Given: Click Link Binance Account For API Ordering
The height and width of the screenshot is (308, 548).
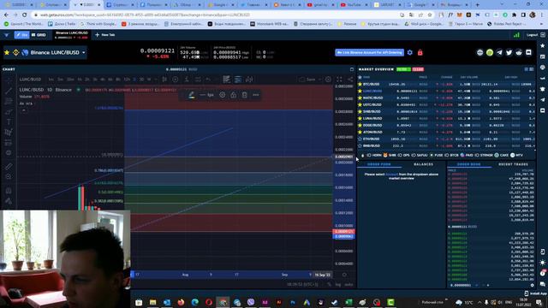Looking at the screenshot, I should [369, 52].
